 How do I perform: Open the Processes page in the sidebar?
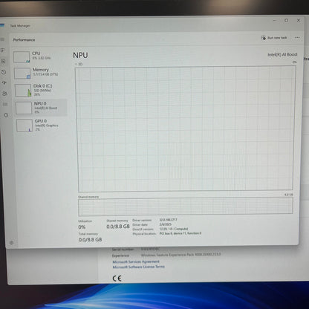pos(3,51)
